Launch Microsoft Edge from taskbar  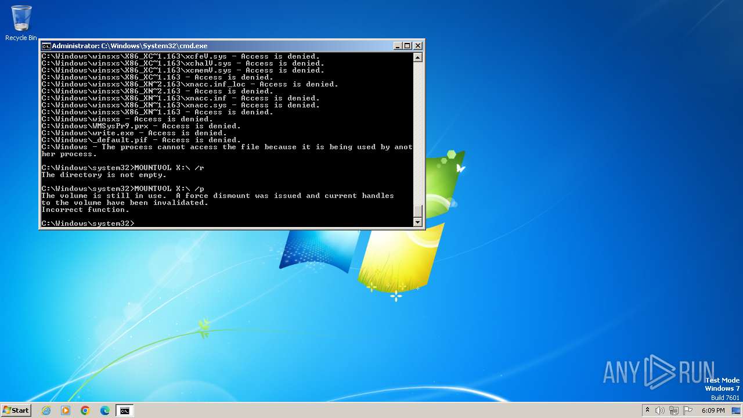click(x=105, y=410)
